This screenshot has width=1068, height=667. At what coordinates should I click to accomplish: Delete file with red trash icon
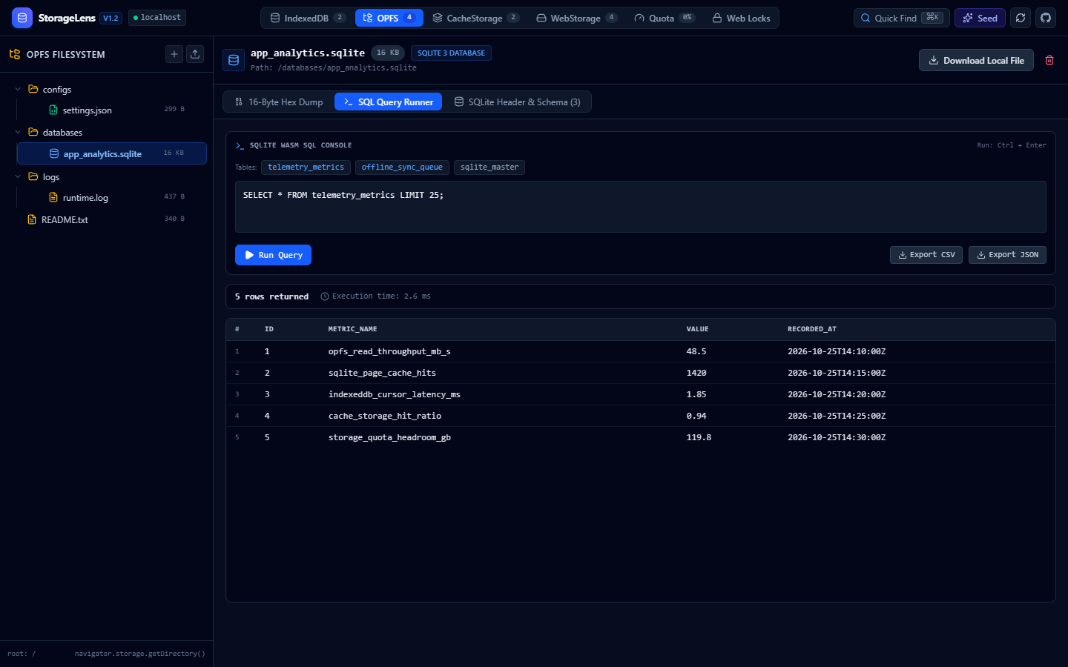pos(1049,60)
